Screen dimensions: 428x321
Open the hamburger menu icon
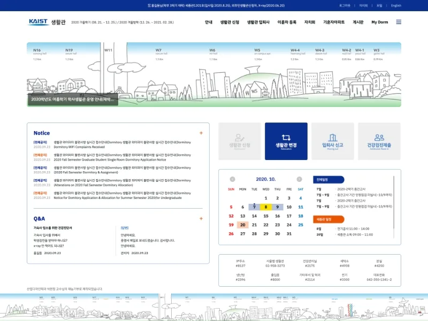[399, 22]
